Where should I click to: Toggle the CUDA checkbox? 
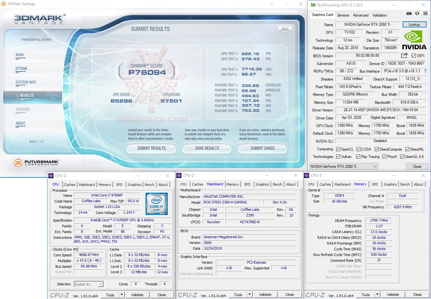coord(358,149)
